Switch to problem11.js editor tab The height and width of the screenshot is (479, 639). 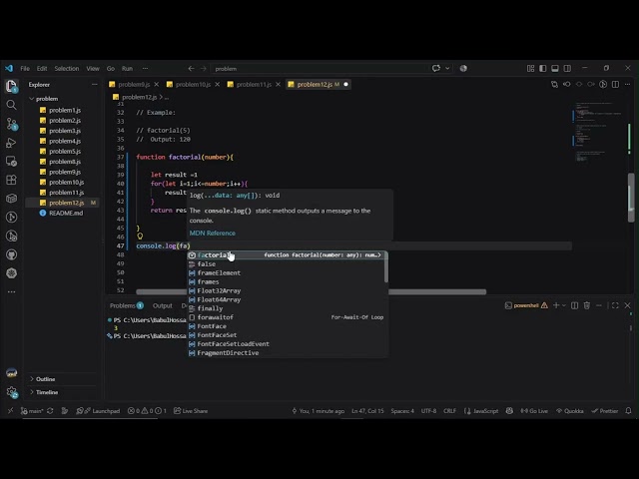pyautogui.click(x=254, y=84)
